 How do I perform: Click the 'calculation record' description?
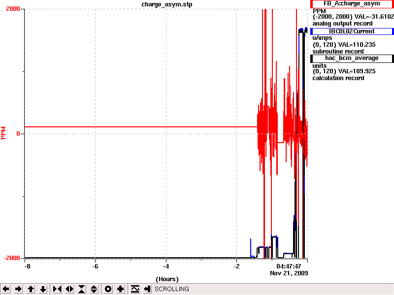click(338, 78)
